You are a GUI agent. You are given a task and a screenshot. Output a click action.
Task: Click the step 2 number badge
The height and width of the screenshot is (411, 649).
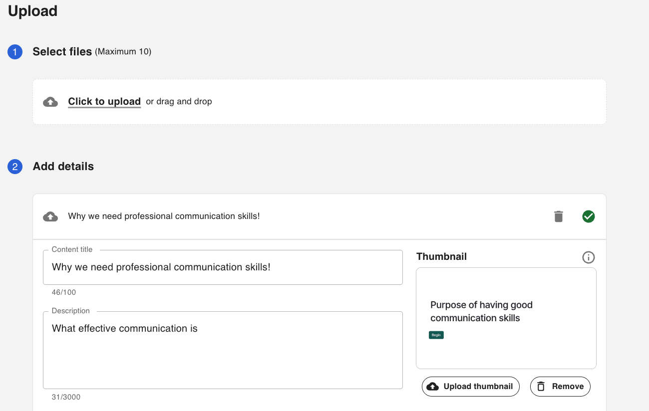click(15, 167)
